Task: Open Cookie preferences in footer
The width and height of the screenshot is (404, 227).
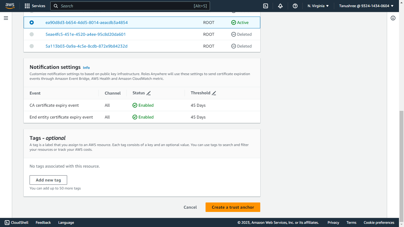Action: click(x=379, y=223)
